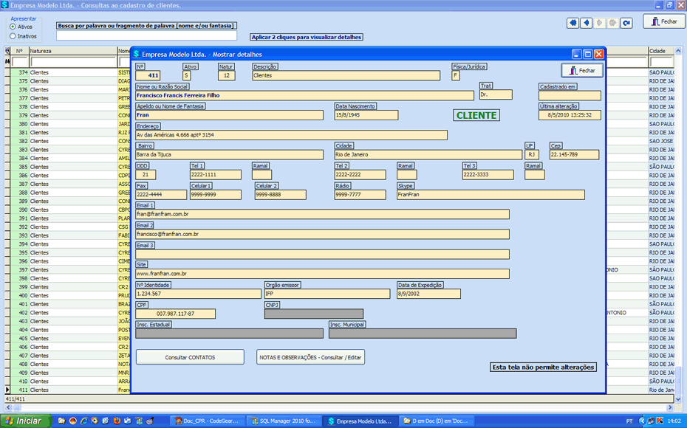Click the PT language indicator
This screenshot has height=428, width=687.
pyautogui.click(x=629, y=421)
